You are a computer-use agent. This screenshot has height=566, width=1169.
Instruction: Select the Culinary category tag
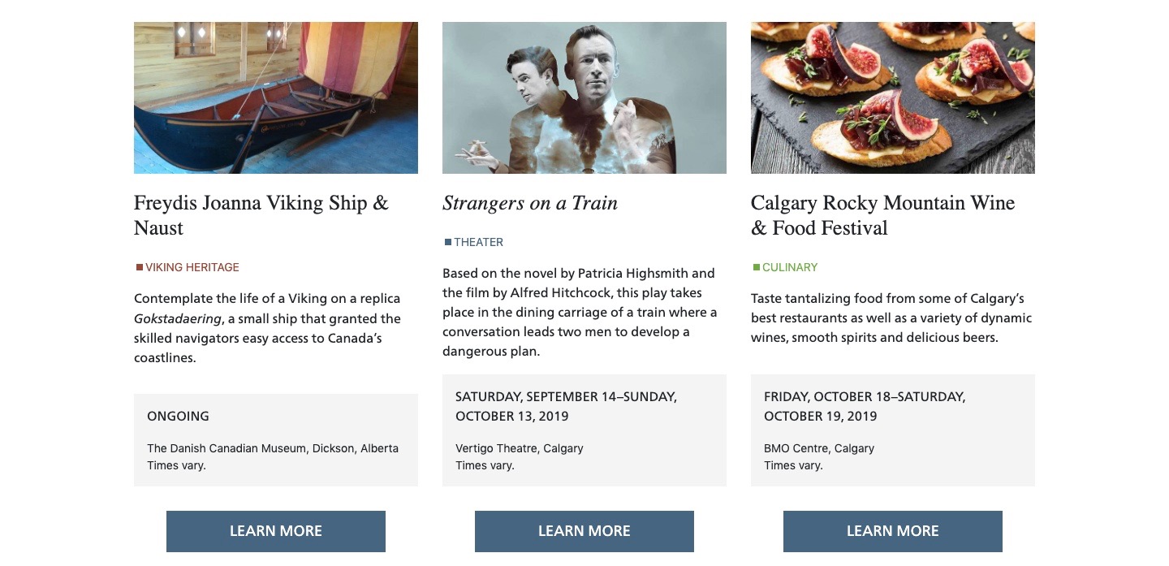tap(790, 267)
